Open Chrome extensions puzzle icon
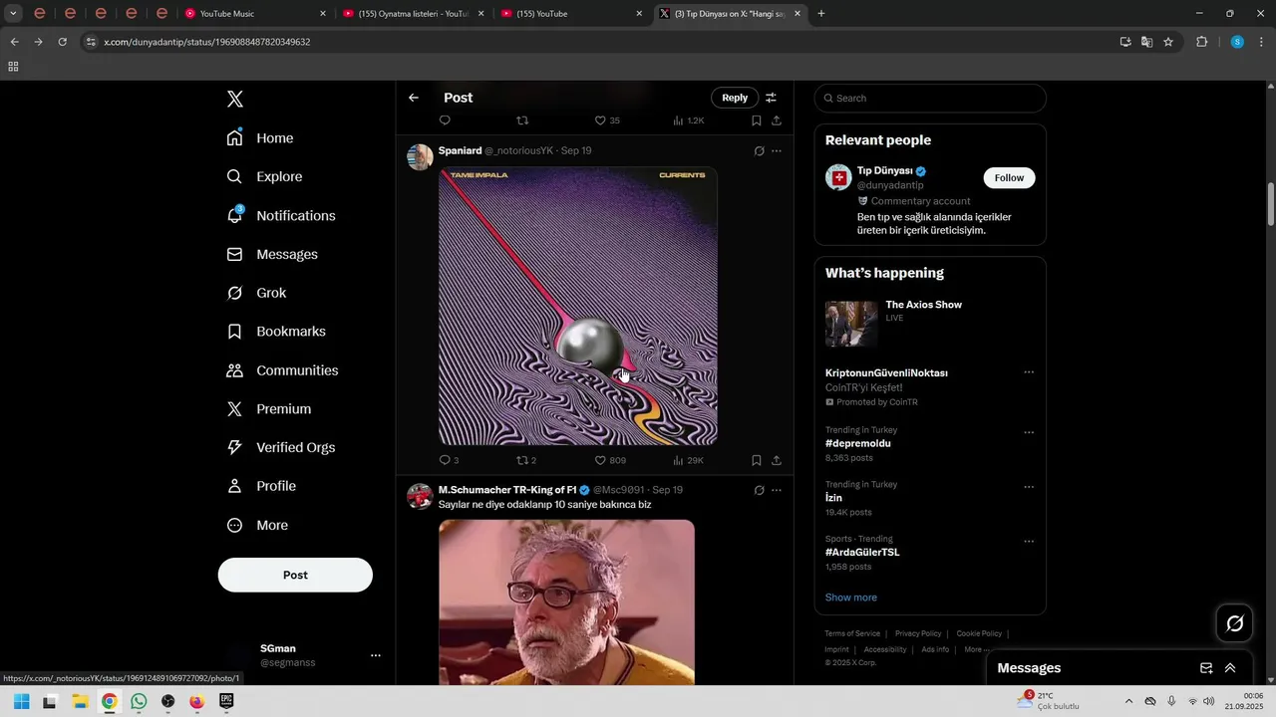This screenshot has height=717, width=1276. (1201, 42)
